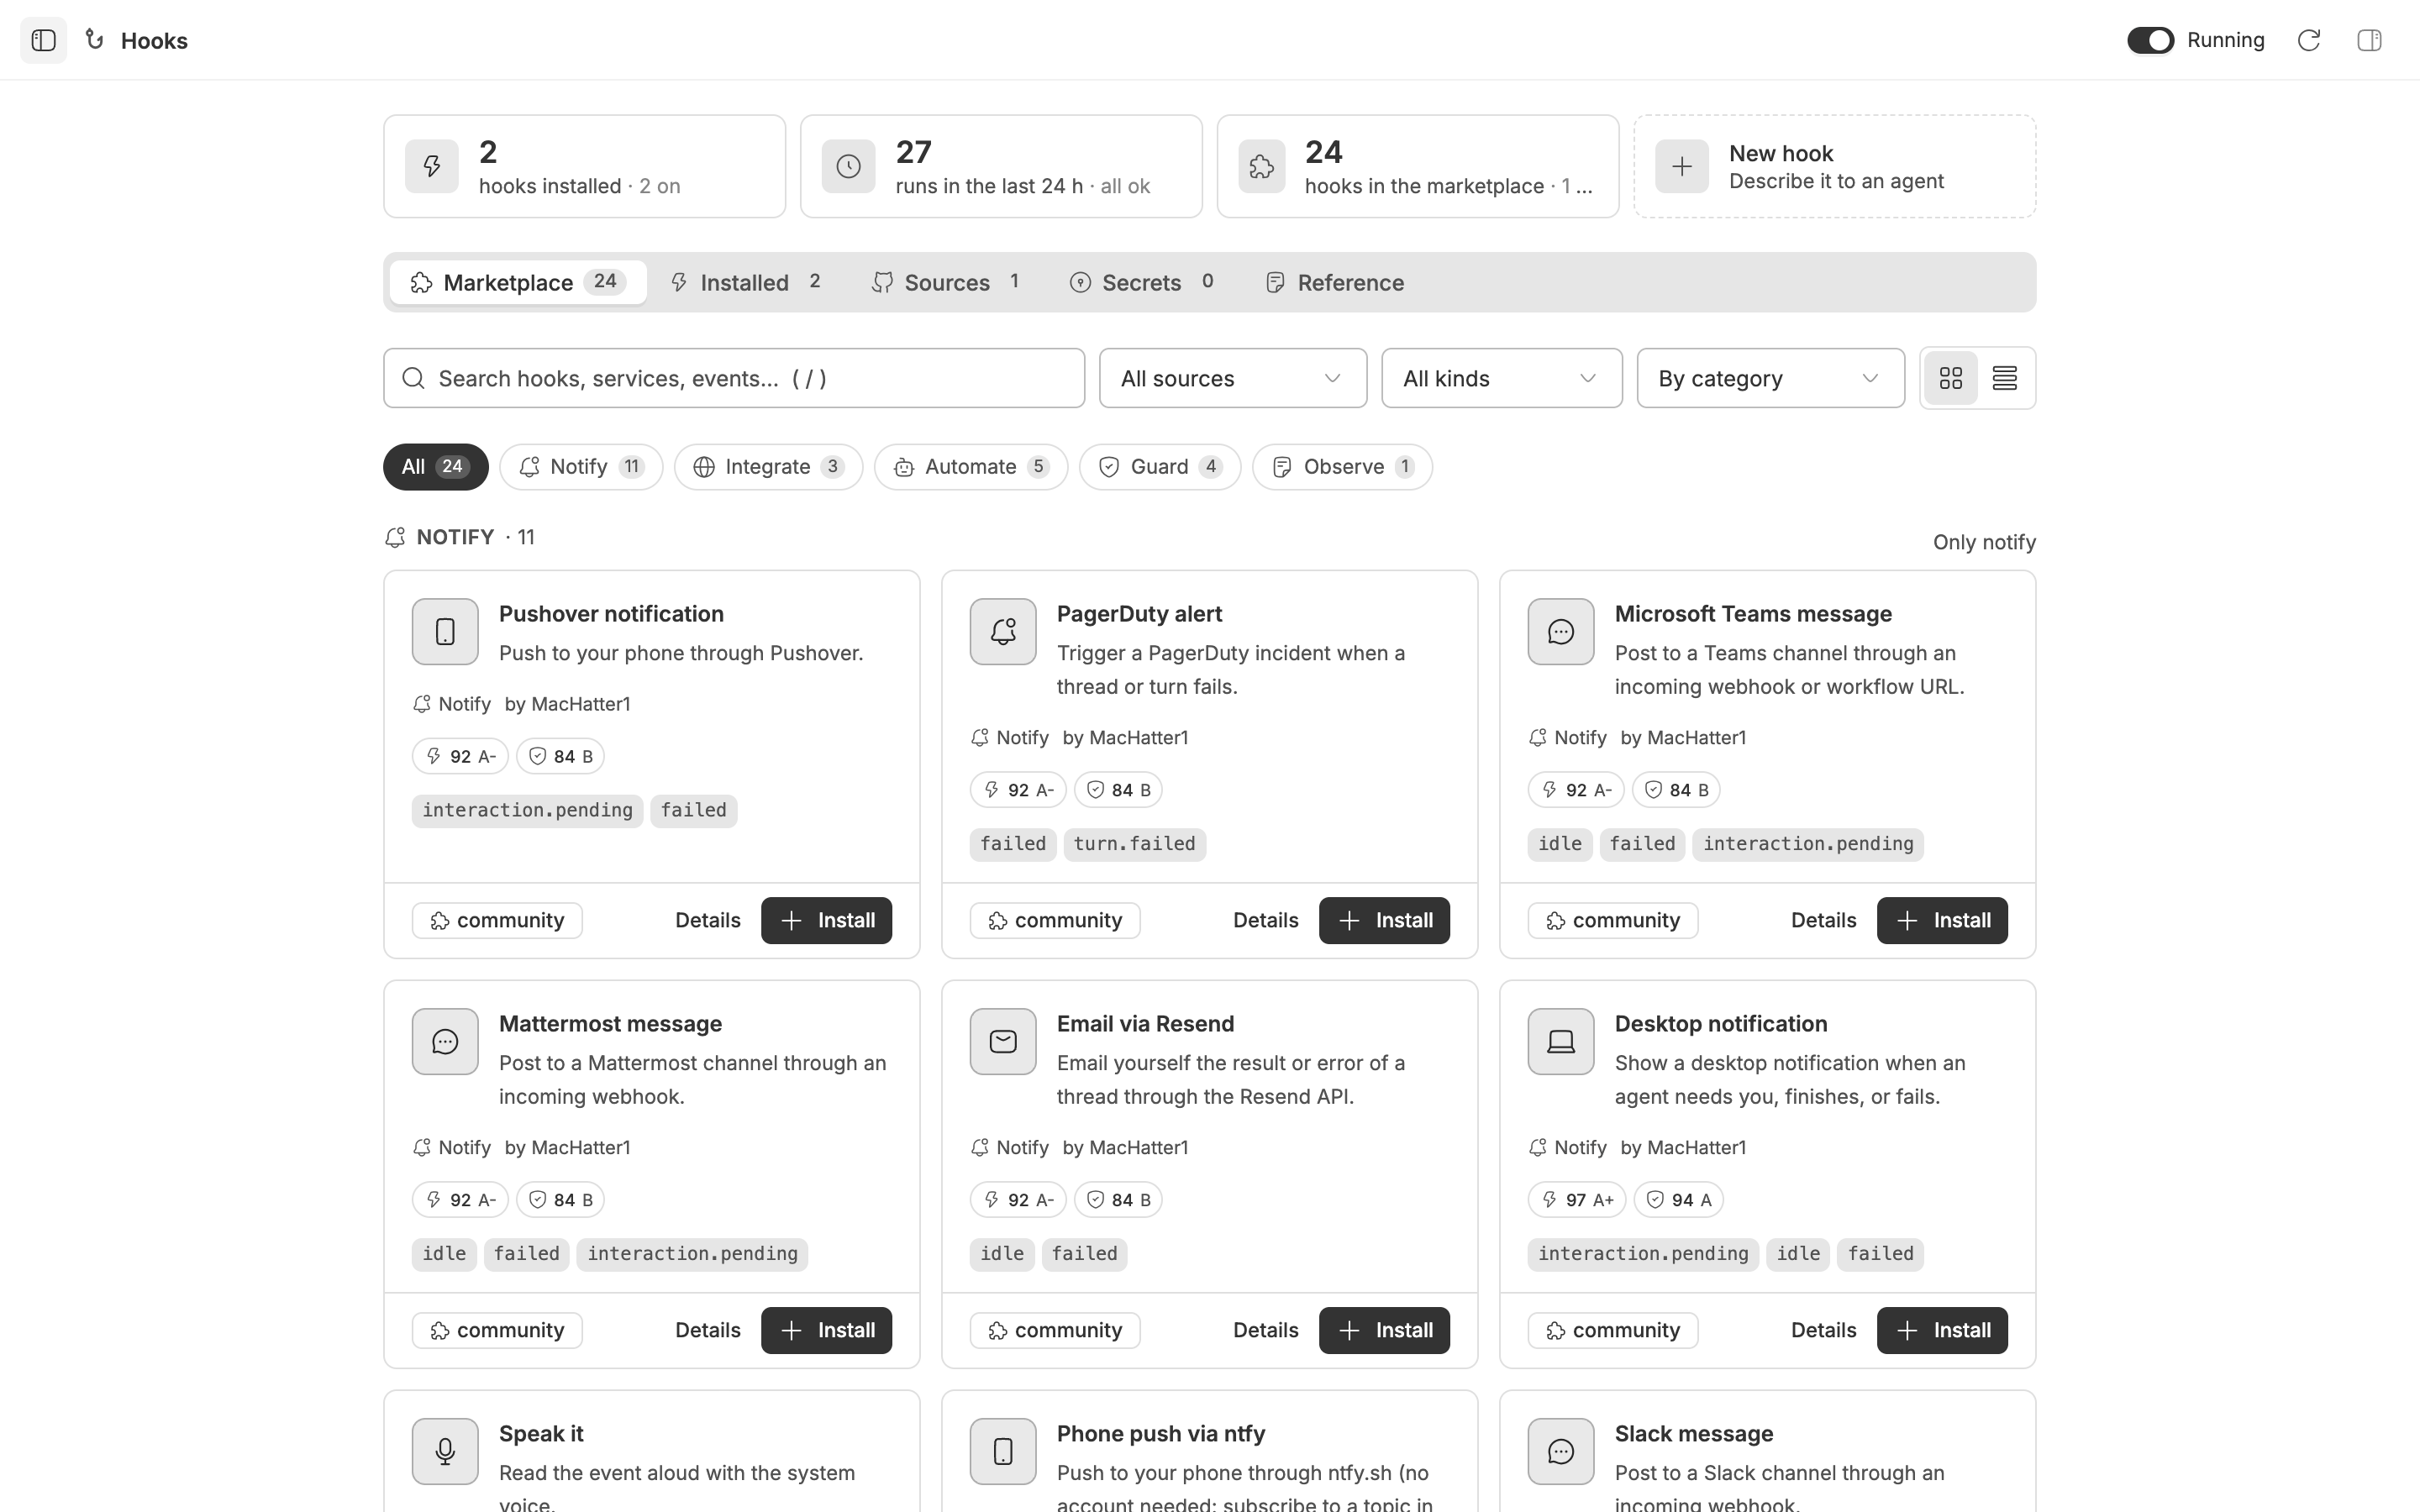This screenshot has height=1512, width=2420.
Task: Filter by Guard category chip
Action: point(1160,467)
